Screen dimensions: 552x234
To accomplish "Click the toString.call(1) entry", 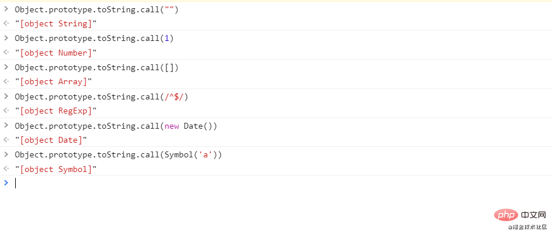I will 94,38.
